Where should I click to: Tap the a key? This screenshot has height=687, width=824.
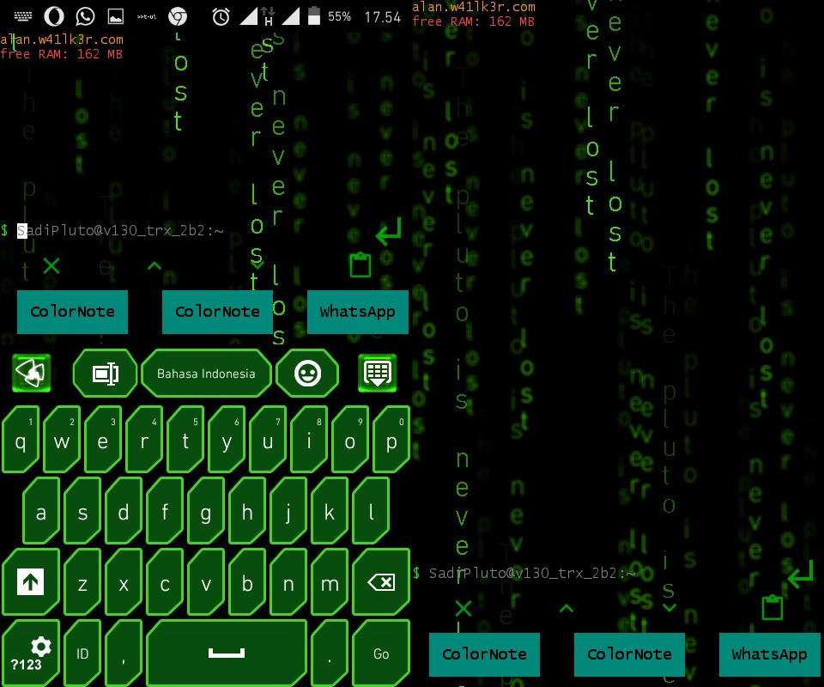tap(41, 510)
